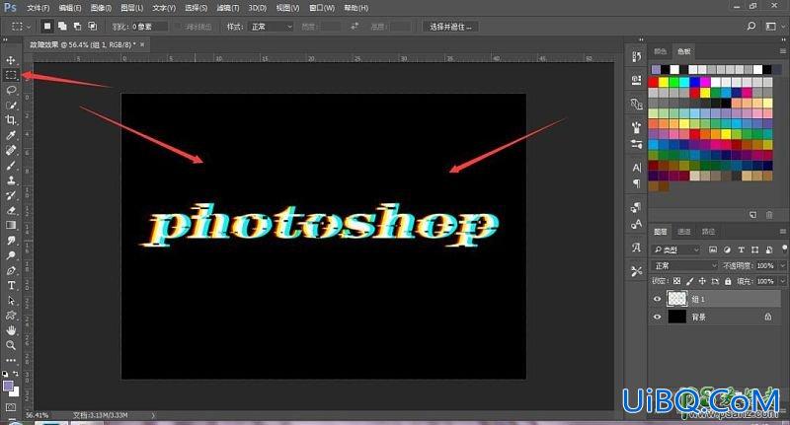Open the 图像(I) menu
Viewport: 790px width, 425px height.
tap(101, 8)
